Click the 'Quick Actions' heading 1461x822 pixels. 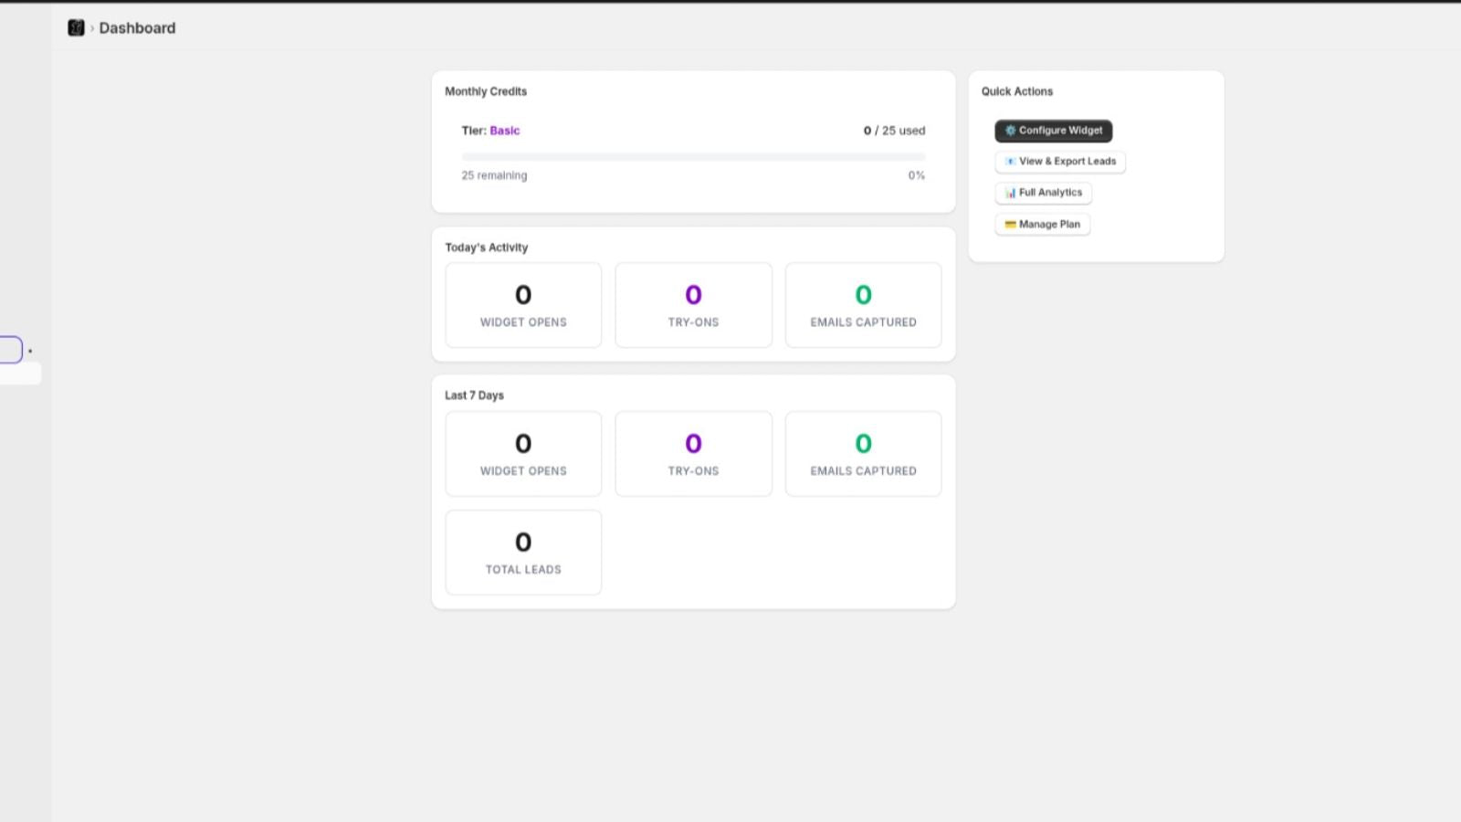1017,91
